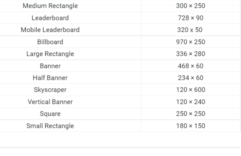Select the Vertical Banner label
Viewport: 241px width, 156px height.
pyautogui.click(x=50, y=102)
